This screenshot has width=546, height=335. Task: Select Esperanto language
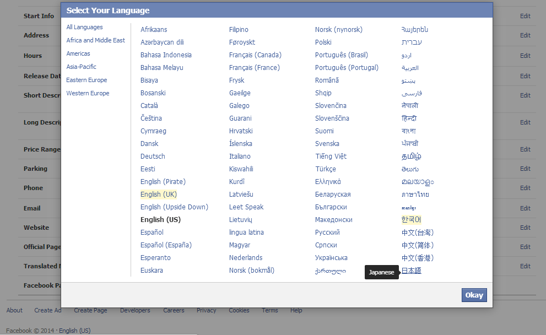tap(155, 258)
